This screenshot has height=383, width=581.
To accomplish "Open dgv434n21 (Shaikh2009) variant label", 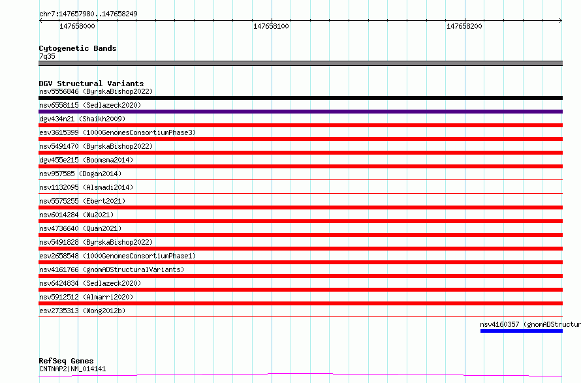I will (x=82, y=119).
